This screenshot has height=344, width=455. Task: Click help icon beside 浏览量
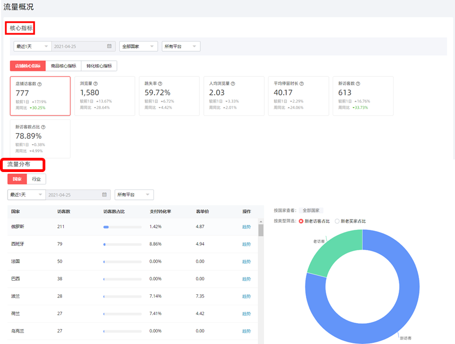click(x=96, y=84)
